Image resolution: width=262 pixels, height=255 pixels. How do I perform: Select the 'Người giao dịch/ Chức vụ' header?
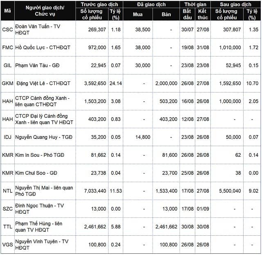[45, 11]
